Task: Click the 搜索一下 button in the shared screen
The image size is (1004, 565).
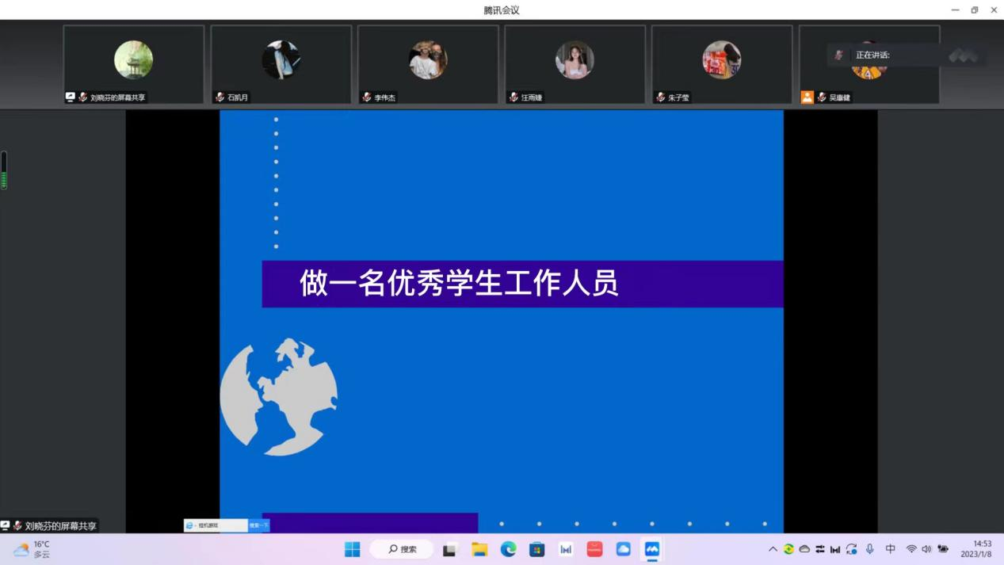Action: [x=259, y=525]
